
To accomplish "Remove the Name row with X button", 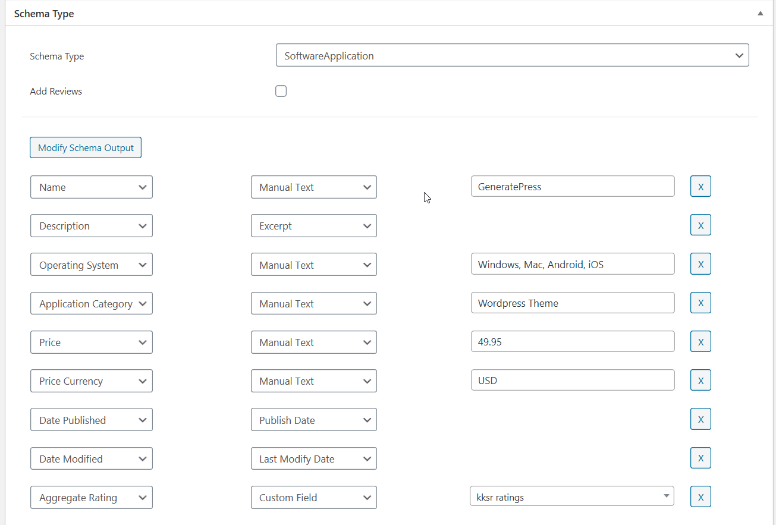I will click(700, 187).
